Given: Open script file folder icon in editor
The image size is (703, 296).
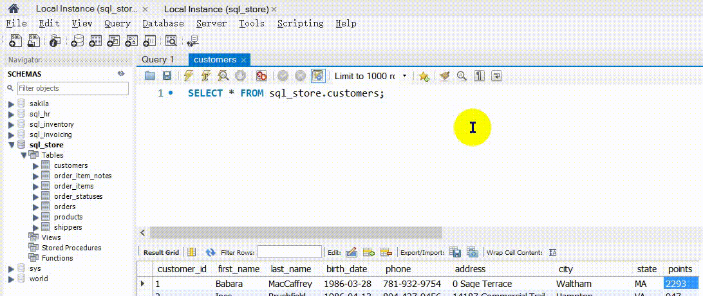Looking at the screenshot, I should [x=150, y=76].
